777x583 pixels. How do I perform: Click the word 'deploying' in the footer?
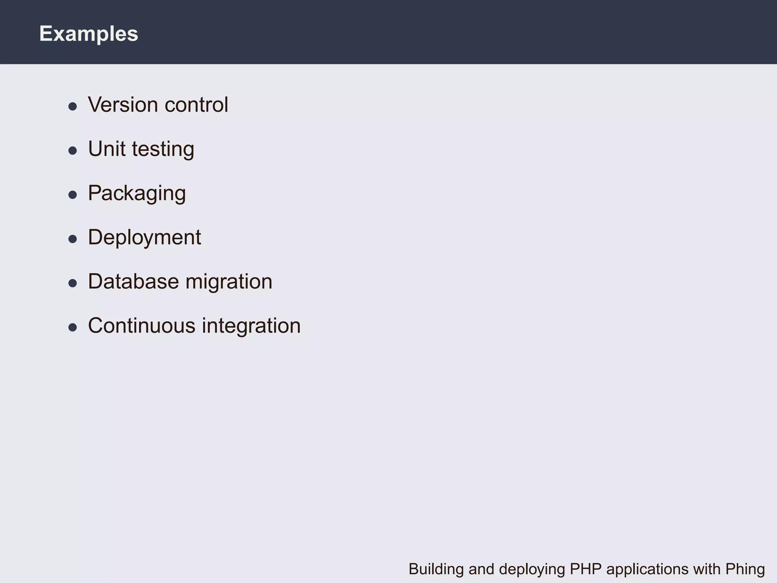click(x=532, y=569)
